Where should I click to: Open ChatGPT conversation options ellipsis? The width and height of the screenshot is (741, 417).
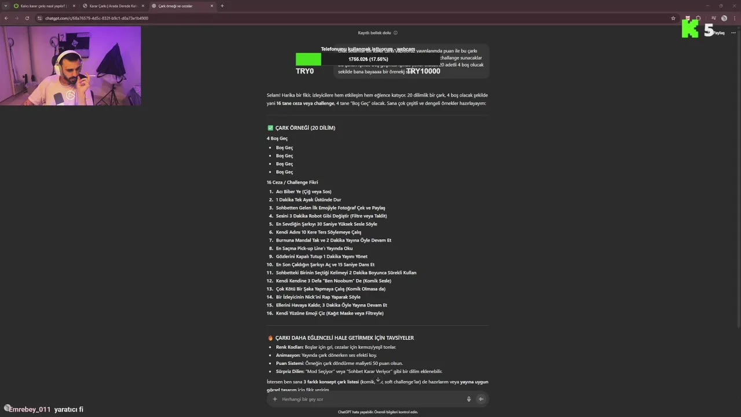[x=733, y=33]
